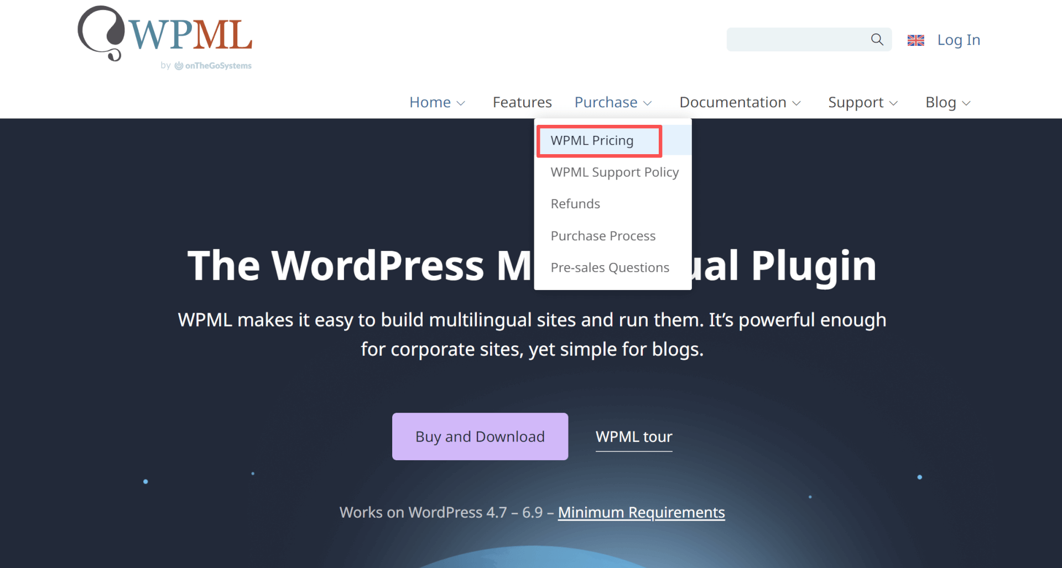Click the search magnifier icon
Screen dimensions: 1062x568
click(x=877, y=39)
